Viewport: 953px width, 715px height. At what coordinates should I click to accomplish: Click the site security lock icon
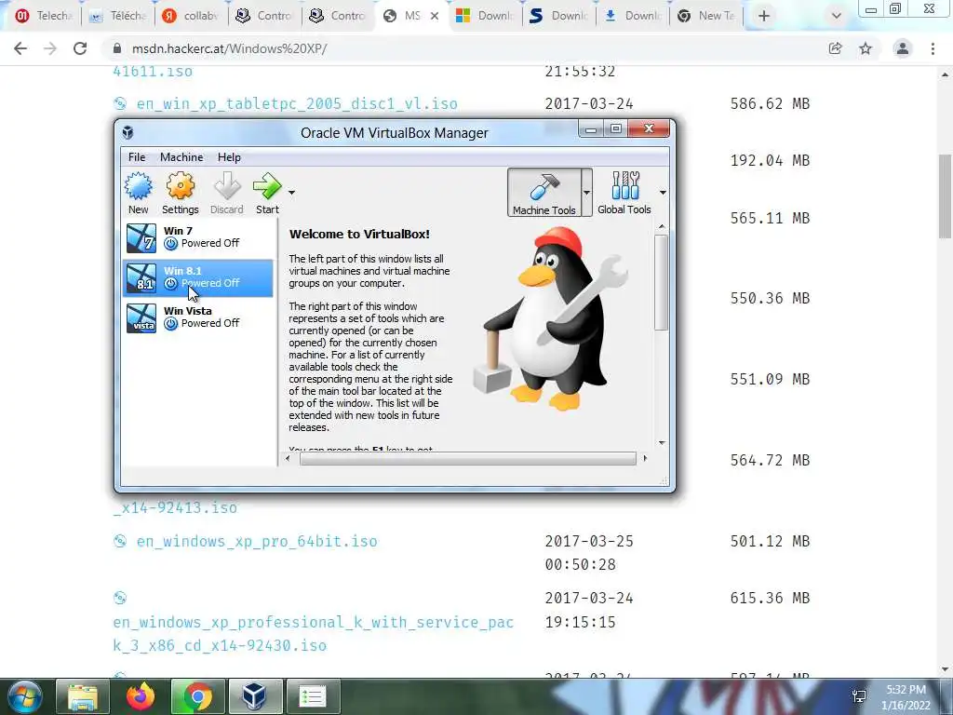pos(117,48)
